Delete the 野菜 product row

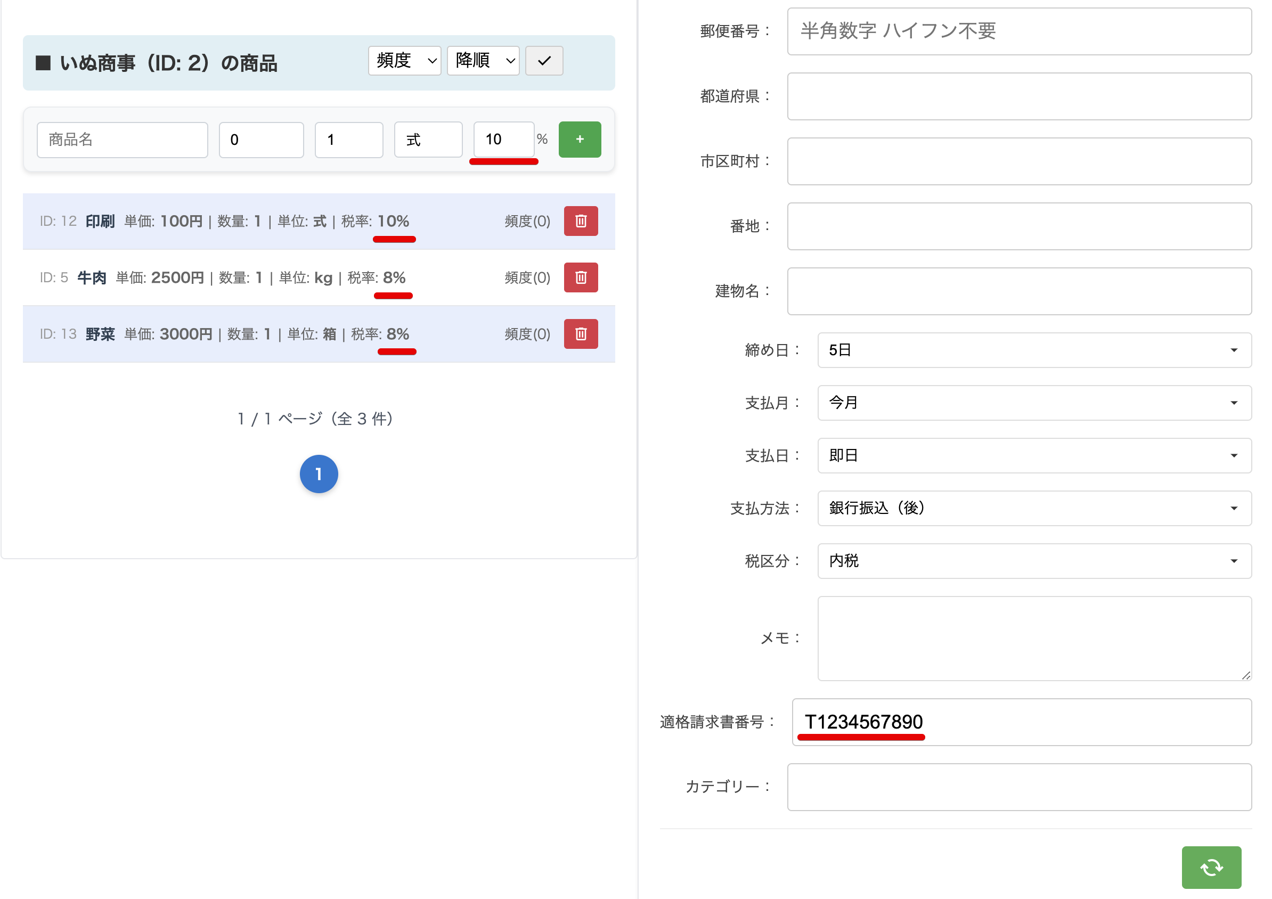(x=581, y=334)
